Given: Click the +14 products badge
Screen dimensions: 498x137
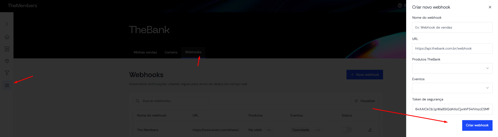Looking at the screenshot, I should click(269, 130).
